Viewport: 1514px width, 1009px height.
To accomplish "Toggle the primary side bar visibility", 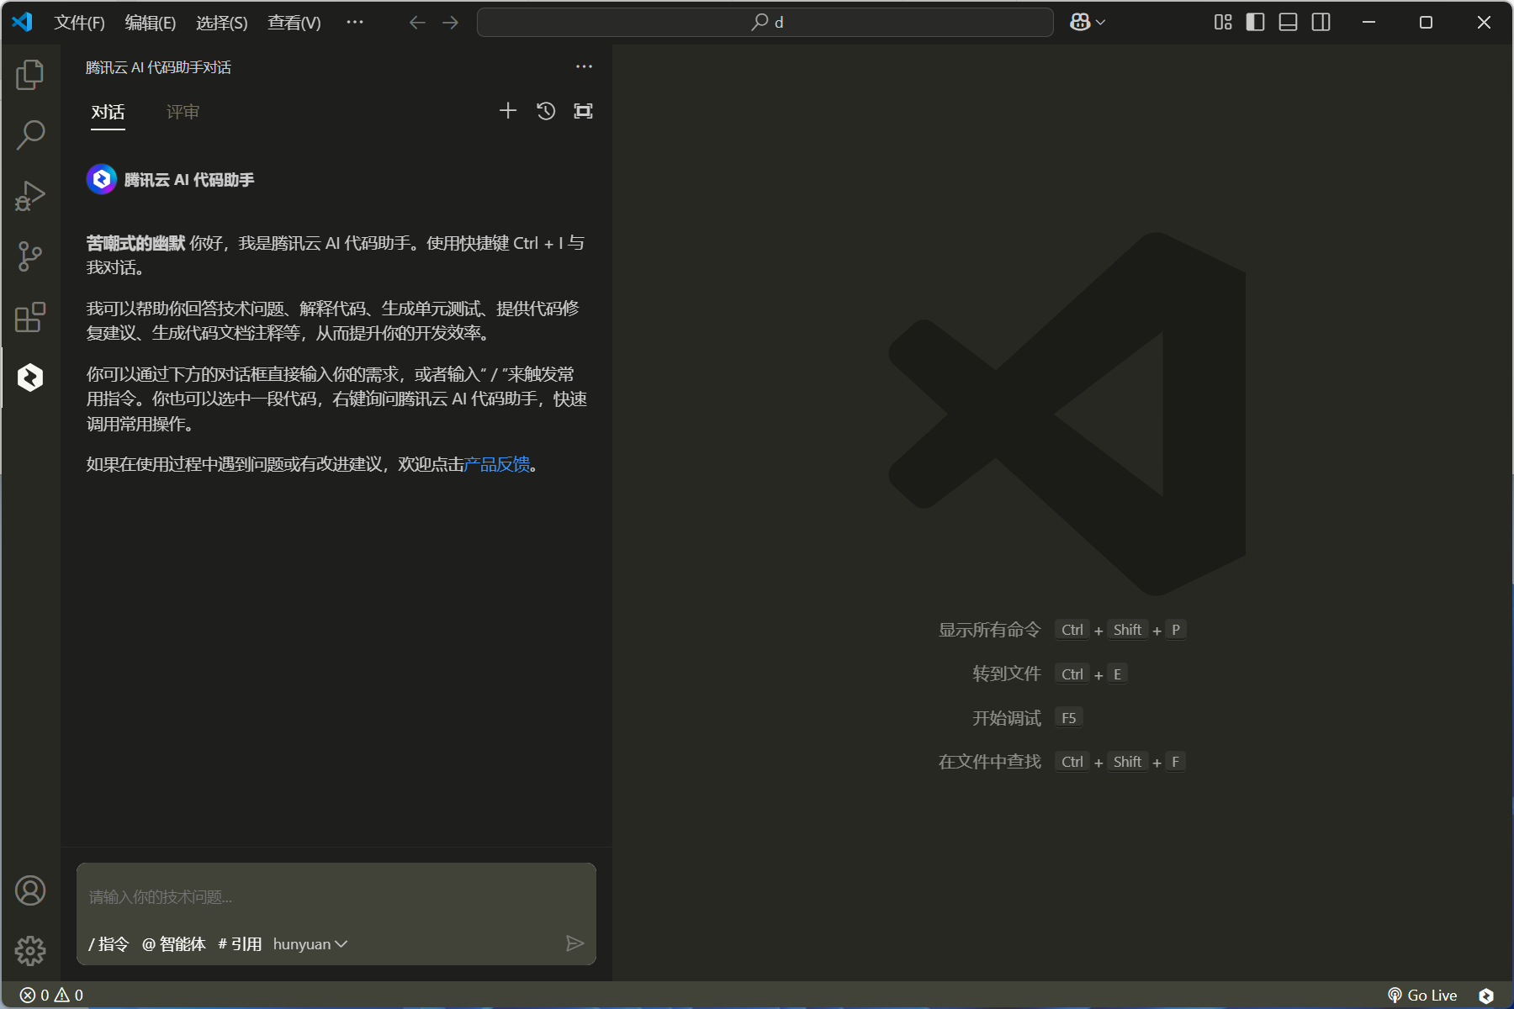I will 1255,23.
